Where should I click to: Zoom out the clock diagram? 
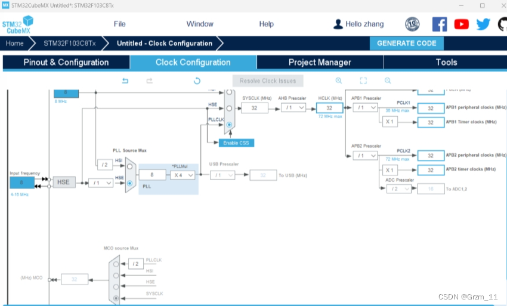[388, 81]
